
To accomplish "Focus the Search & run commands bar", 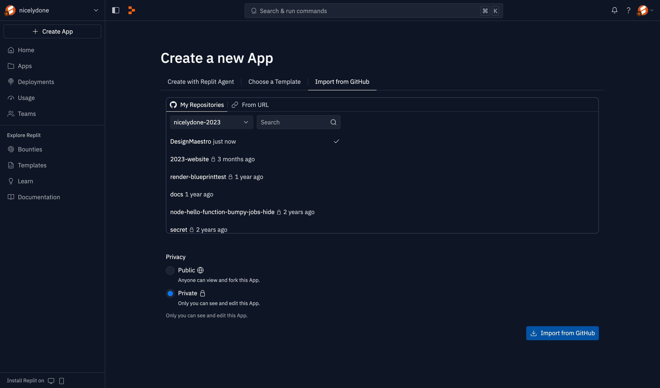I will tap(374, 11).
